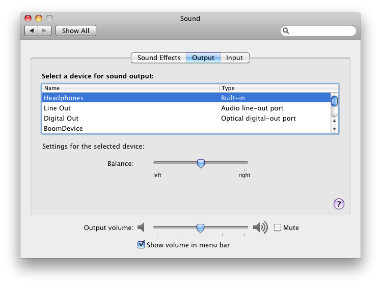Click the Output volume slider thumb
381x286 pixels.
(201, 228)
